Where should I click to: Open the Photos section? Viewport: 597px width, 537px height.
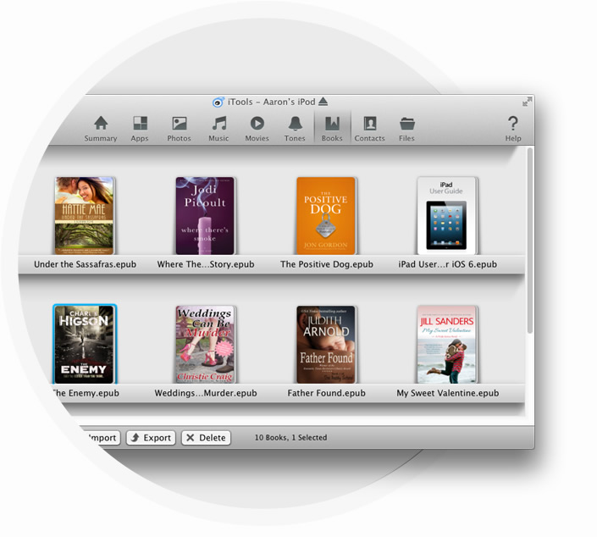pyautogui.click(x=179, y=128)
